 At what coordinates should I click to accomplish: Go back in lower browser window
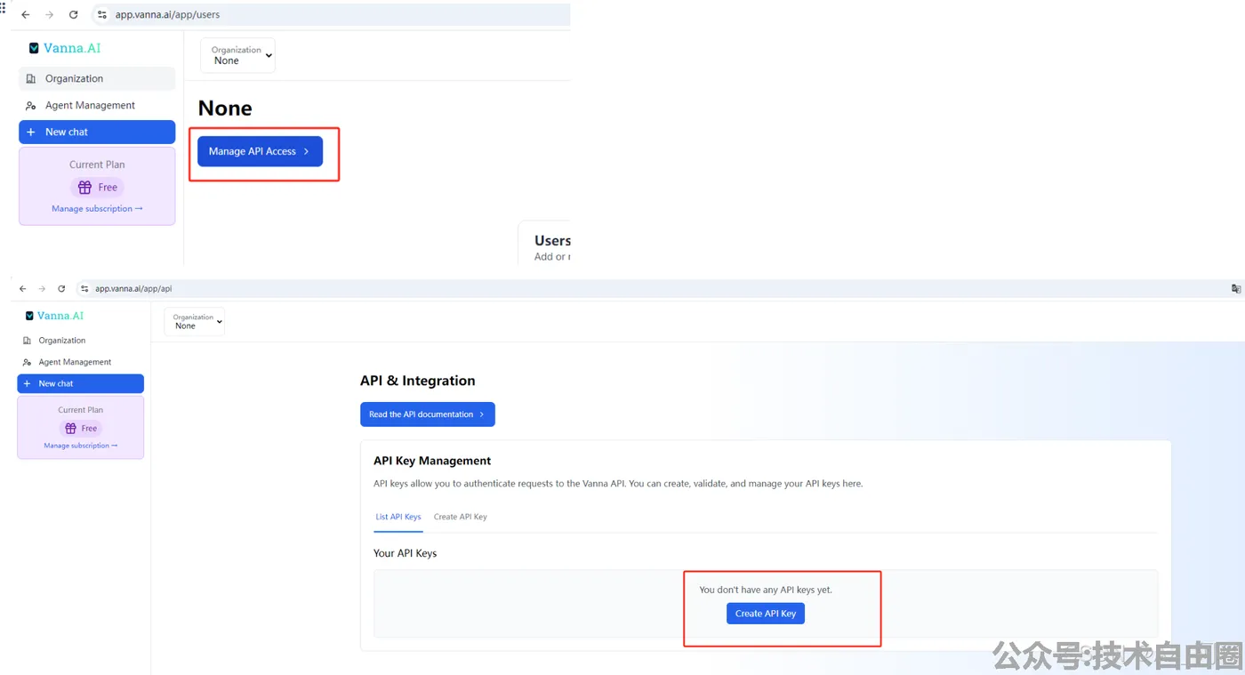coord(22,288)
